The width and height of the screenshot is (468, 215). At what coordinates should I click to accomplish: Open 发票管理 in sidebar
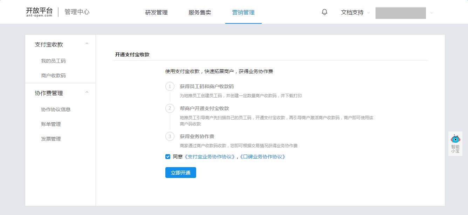(x=51, y=139)
